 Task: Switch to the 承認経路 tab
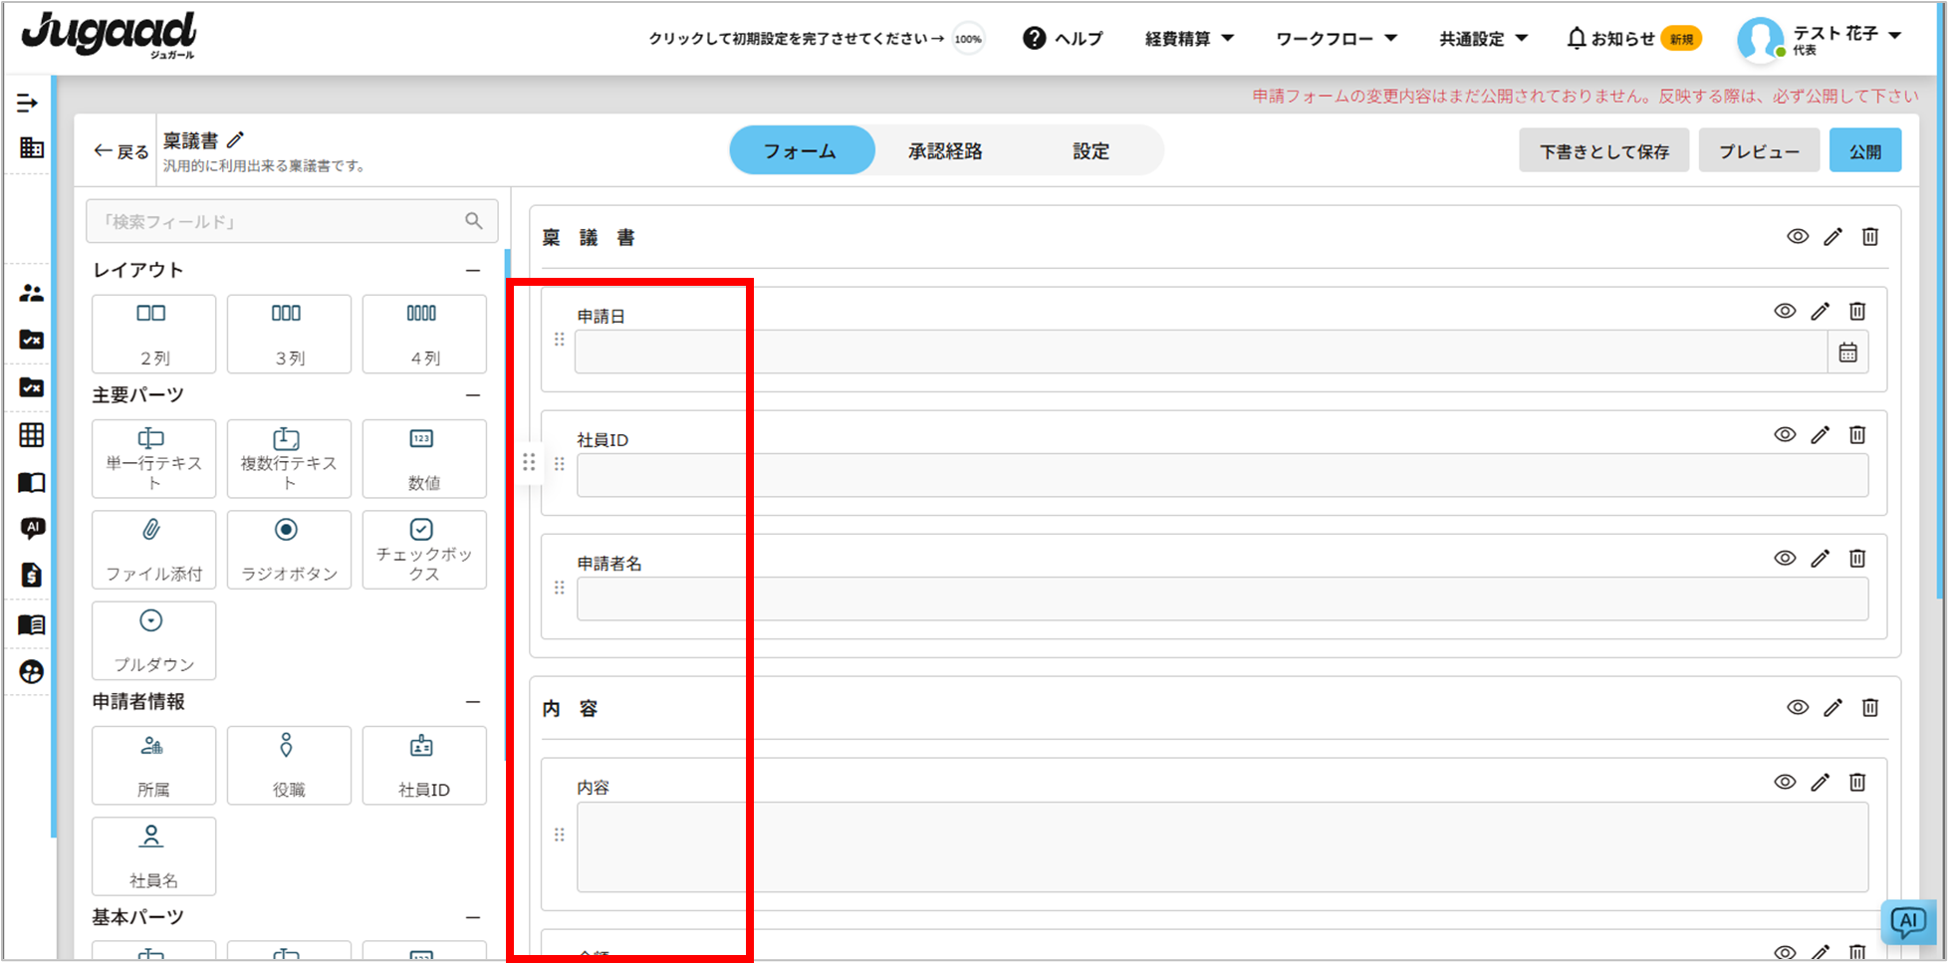(945, 151)
